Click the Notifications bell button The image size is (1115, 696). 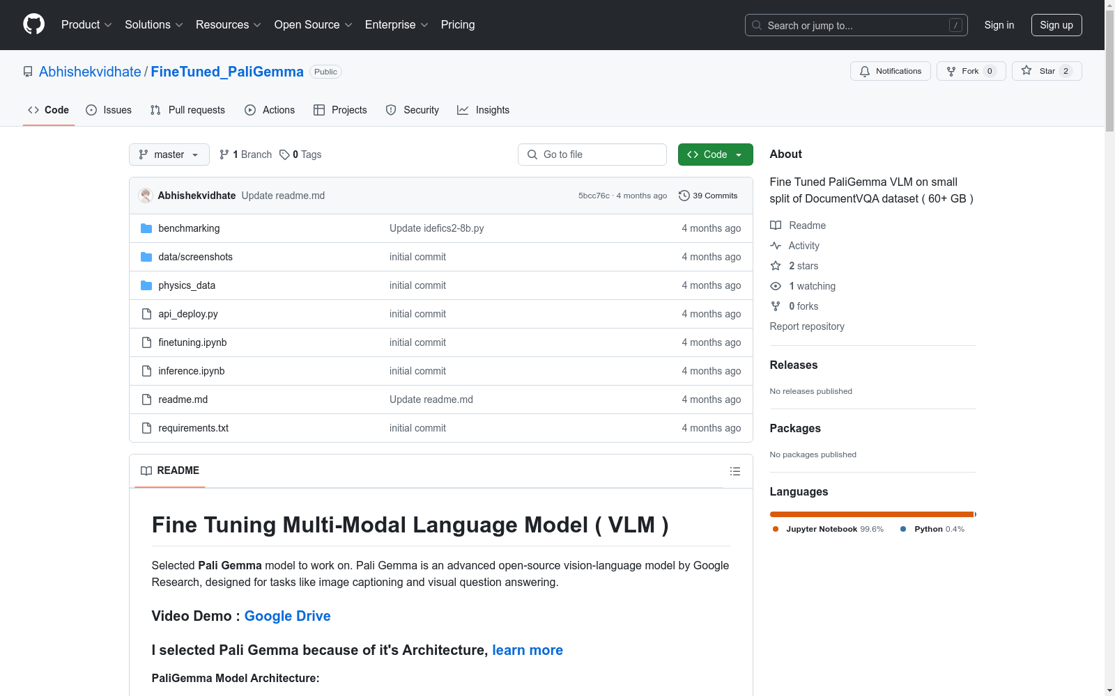(890, 71)
